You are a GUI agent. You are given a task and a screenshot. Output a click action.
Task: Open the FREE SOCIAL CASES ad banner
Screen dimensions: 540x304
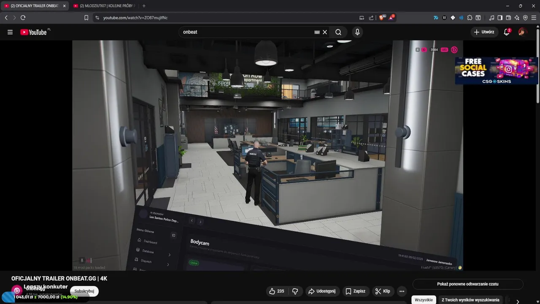coord(497,71)
